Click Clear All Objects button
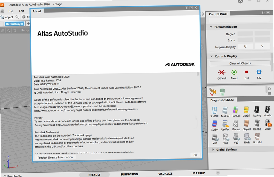This screenshot has width=274, height=177. [x=240, y=63]
